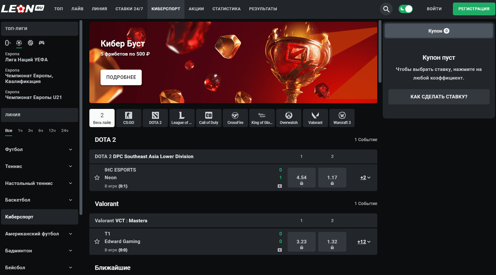Filter by Warcraft 3 icon
Viewport: 496px width, 275px height.
[x=342, y=118]
